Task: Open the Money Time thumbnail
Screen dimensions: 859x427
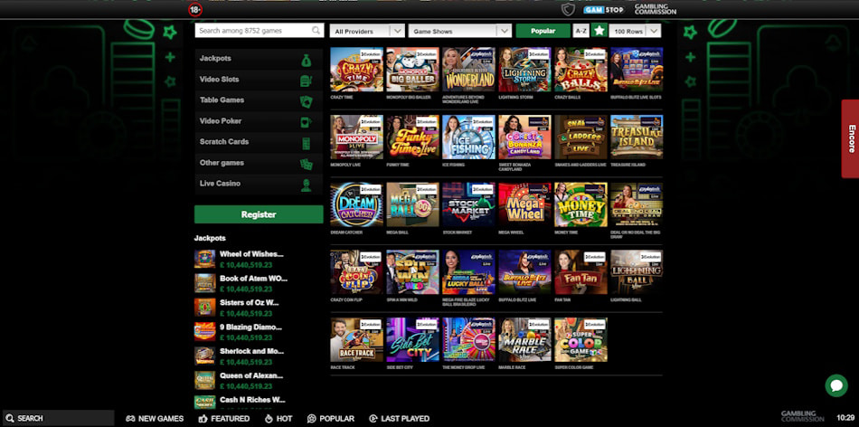Action: coord(581,204)
